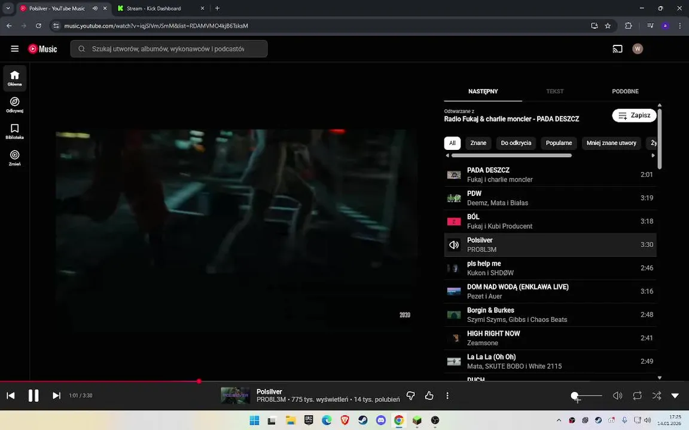Viewport: 689px width, 430px height.
Task: Select the Mniej znane utwory filter chip
Action: point(611,143)
